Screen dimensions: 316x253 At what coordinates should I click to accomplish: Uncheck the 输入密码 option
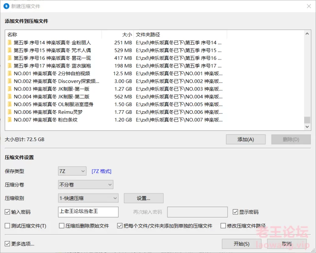click(x=7, y=212)
